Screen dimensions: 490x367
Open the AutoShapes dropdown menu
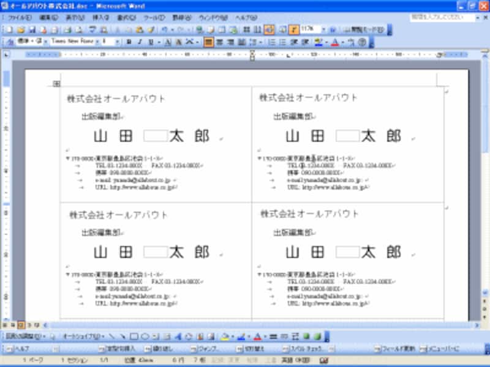point(83,336)
